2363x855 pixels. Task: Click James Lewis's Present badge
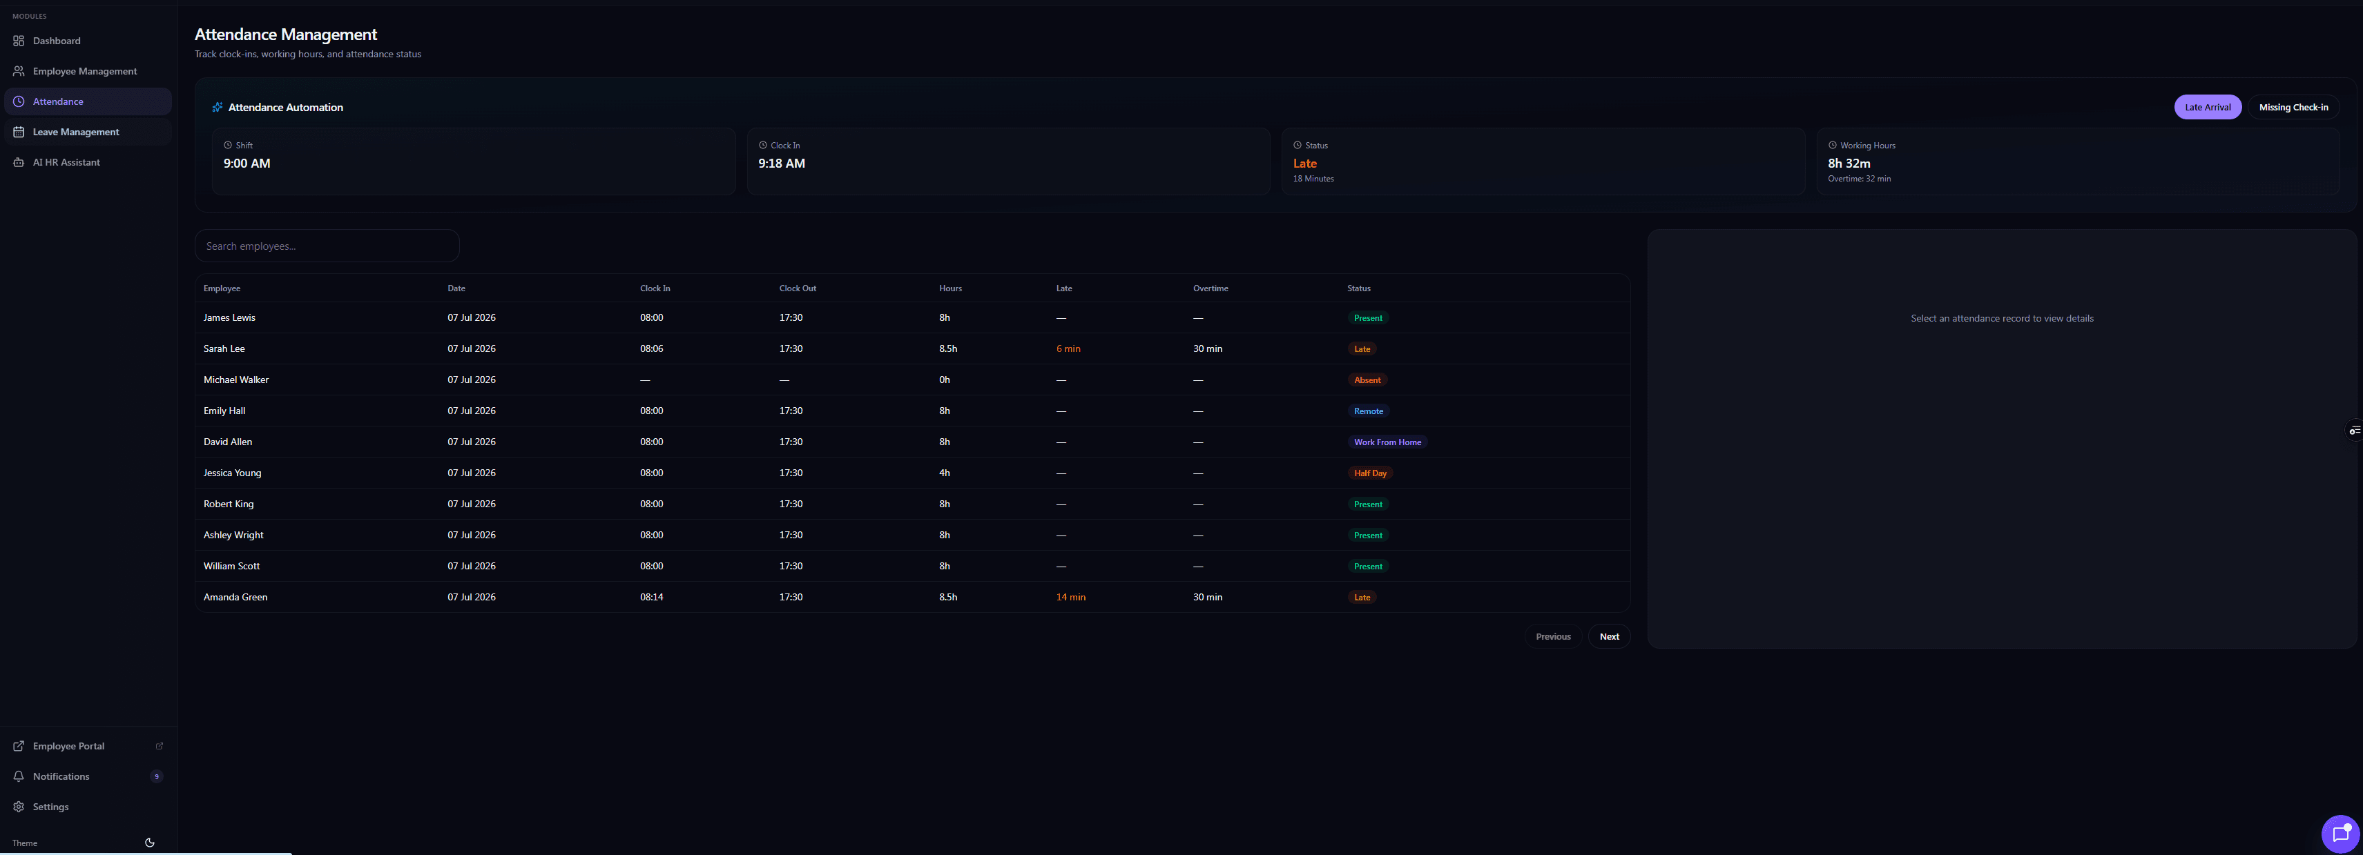click(1368, 318)
